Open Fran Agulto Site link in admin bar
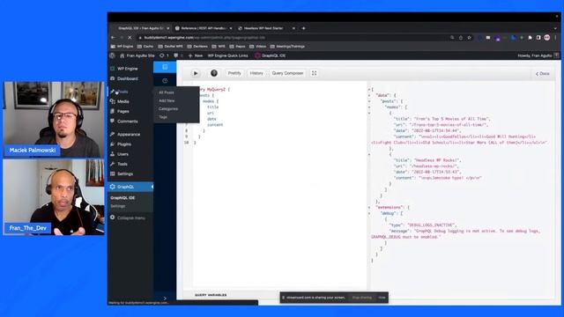 [x=137, y=55]
